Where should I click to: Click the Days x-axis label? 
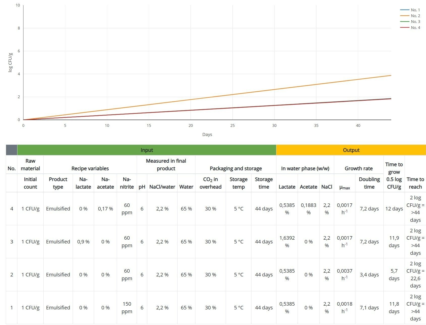click(x=207, y=134)
